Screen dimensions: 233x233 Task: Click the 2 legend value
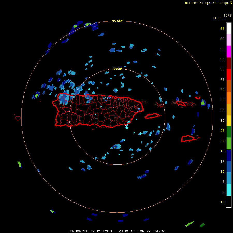coord(223,192)
